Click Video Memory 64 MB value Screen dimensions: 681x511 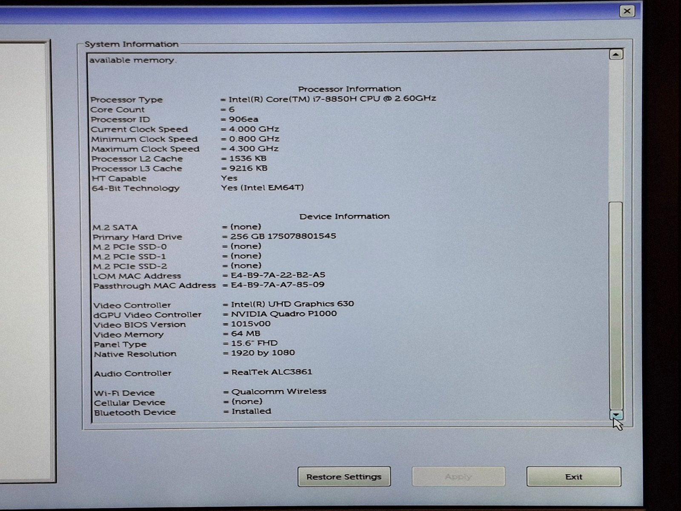coord(246,333)
